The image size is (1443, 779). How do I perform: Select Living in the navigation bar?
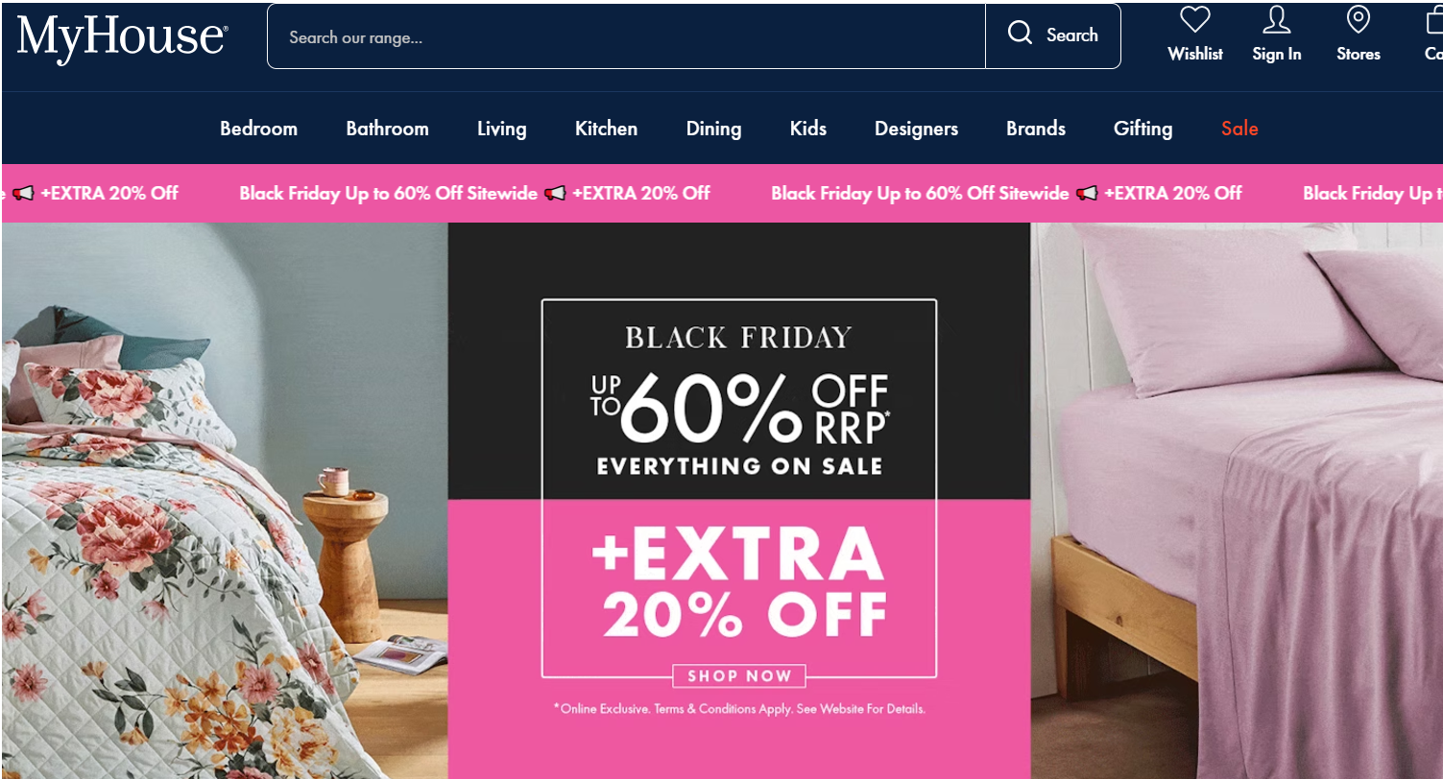[501, 129]
